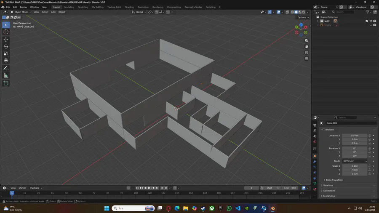Screen dimensions: 379x213
Task: Pick the Scale tool in toolbar
Action: pos(6,53)
